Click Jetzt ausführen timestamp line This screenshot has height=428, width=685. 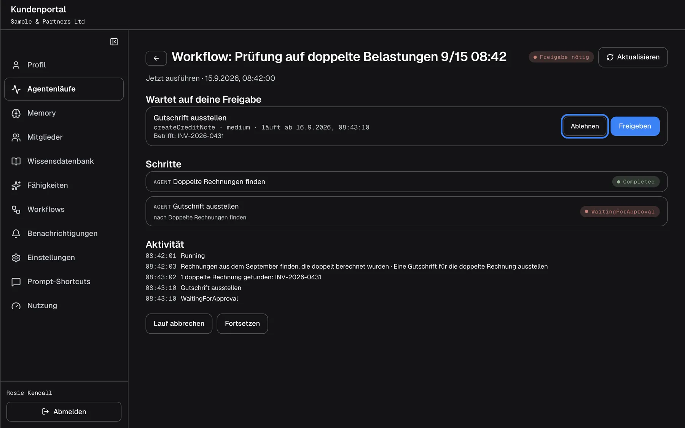[210, 78]
